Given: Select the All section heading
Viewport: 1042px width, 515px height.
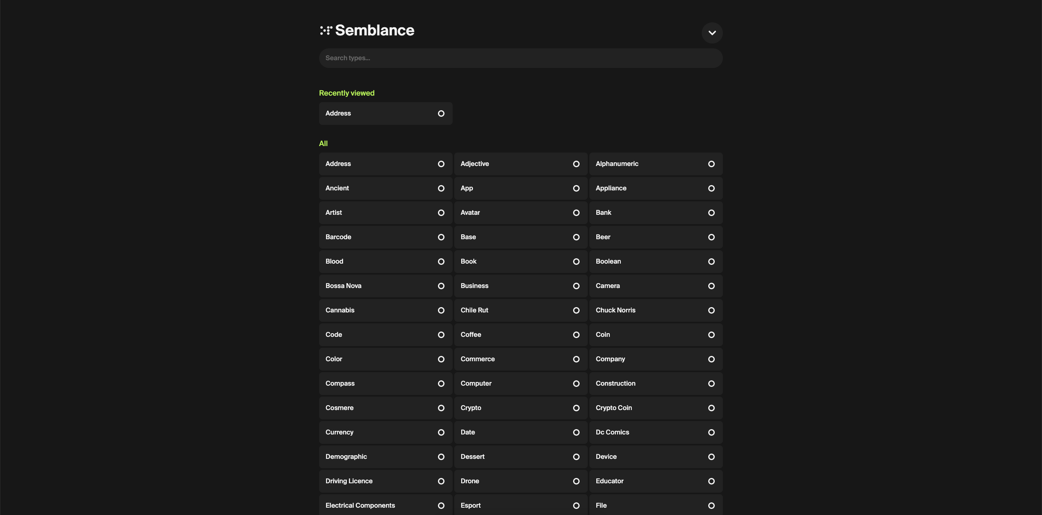Looking at the screenshot, I should point(323,143).
